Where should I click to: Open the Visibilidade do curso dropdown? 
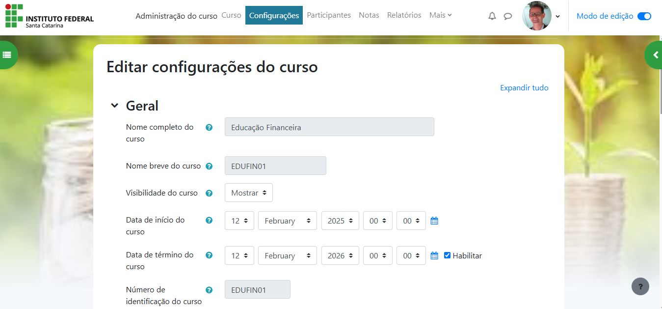click(248, 193)
